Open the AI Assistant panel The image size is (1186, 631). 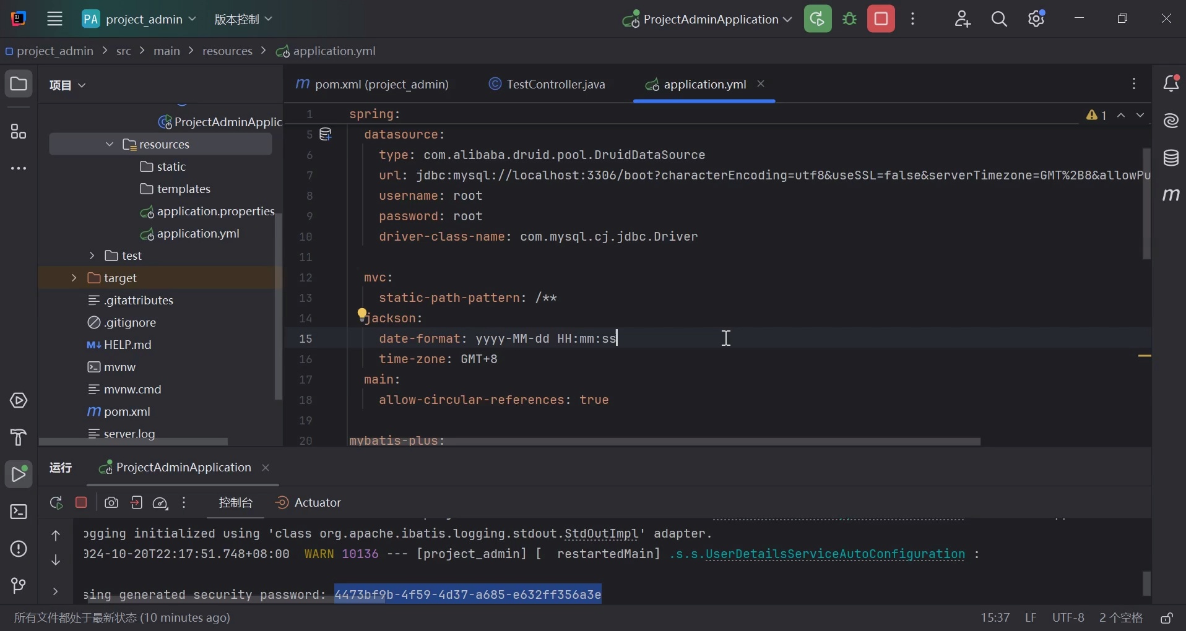click(x=1172, y=121)
